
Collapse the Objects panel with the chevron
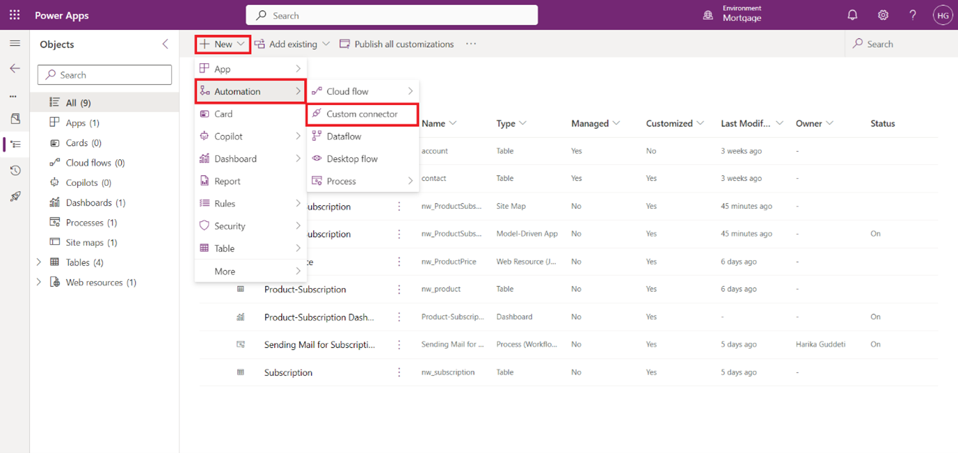click(x=165, y=43)
